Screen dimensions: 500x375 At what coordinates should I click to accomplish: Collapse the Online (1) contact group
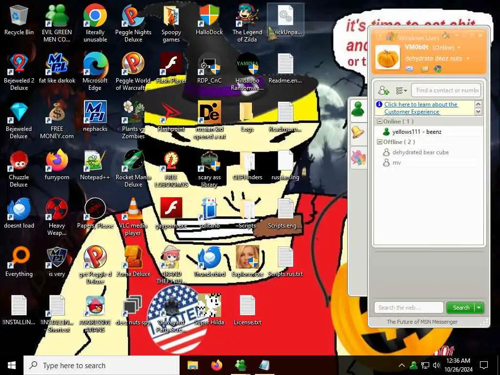click(x=379, y=122)
